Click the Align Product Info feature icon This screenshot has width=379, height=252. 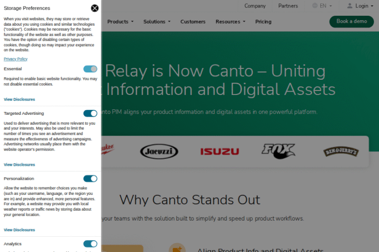point(177,249)
